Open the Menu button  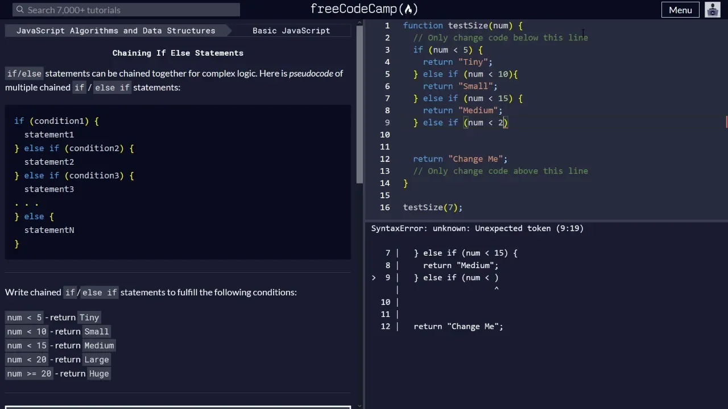(680, 10)
